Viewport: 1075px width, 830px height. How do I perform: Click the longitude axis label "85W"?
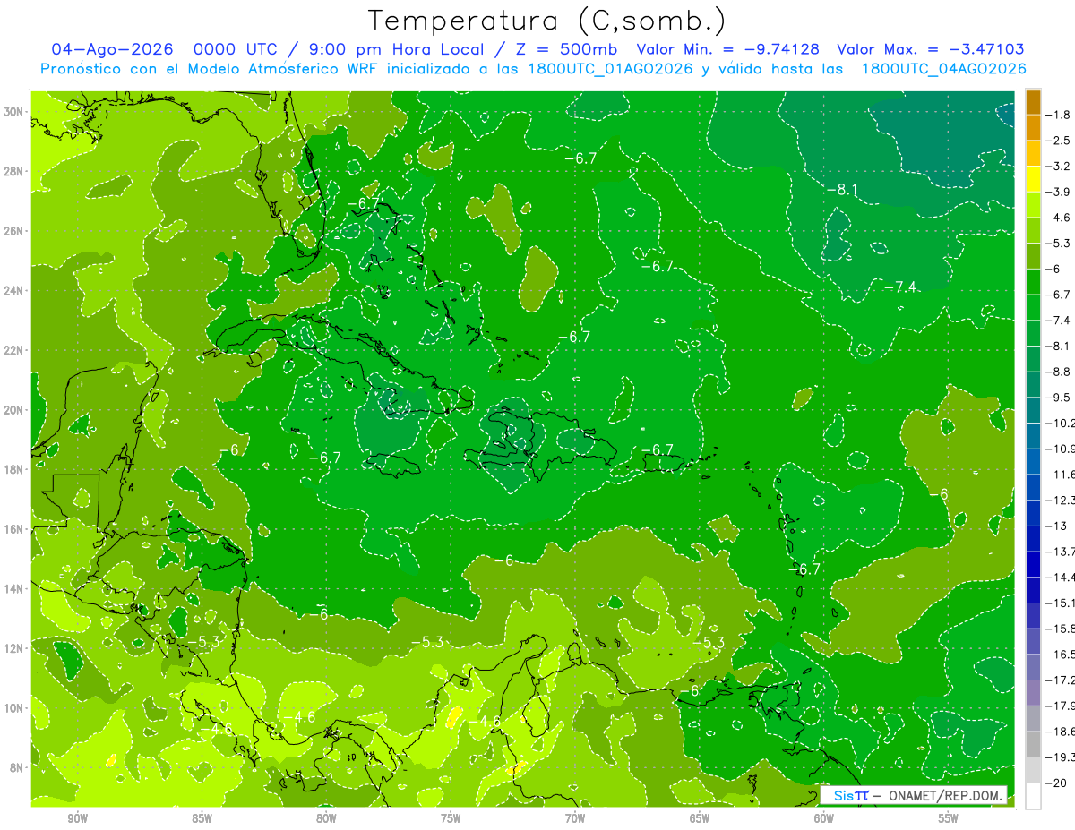click(202, 818)
